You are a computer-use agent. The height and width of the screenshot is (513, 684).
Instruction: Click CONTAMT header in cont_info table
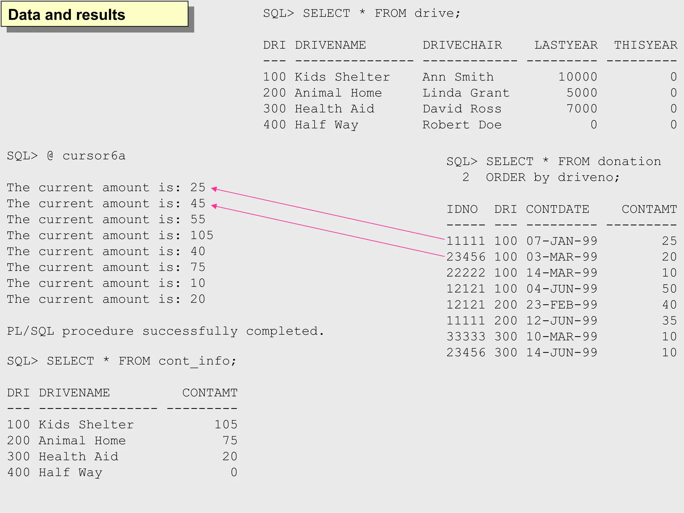[210, 393]
